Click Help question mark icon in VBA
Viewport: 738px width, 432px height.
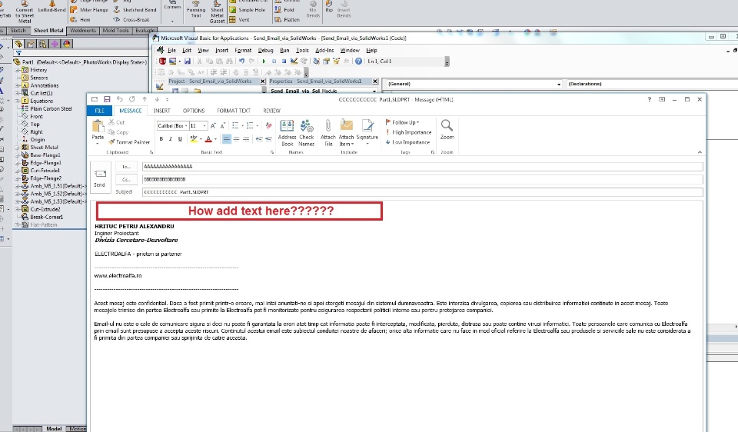(x=359, y=61)
